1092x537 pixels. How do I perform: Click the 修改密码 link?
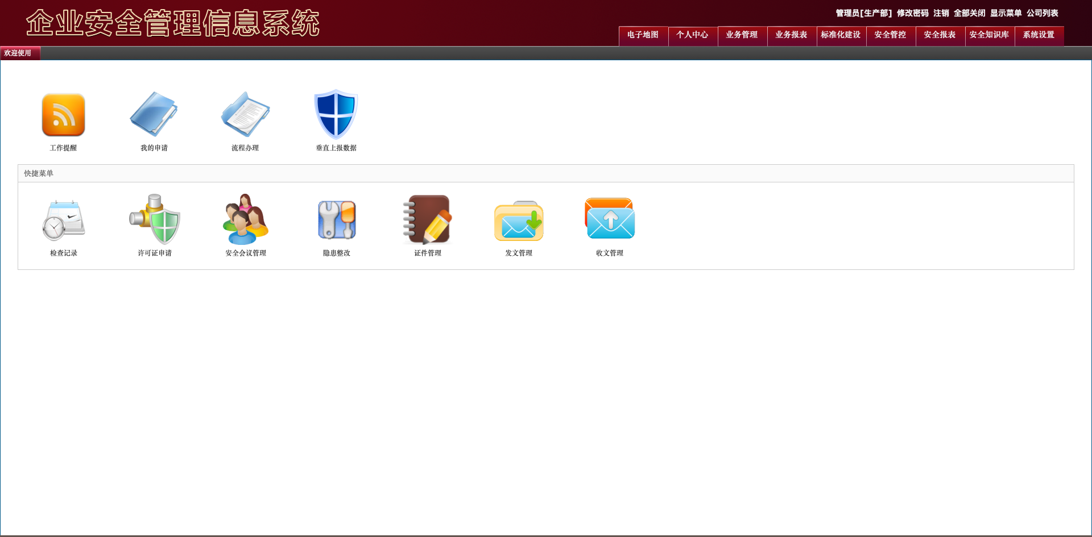(x=912, y=13)
